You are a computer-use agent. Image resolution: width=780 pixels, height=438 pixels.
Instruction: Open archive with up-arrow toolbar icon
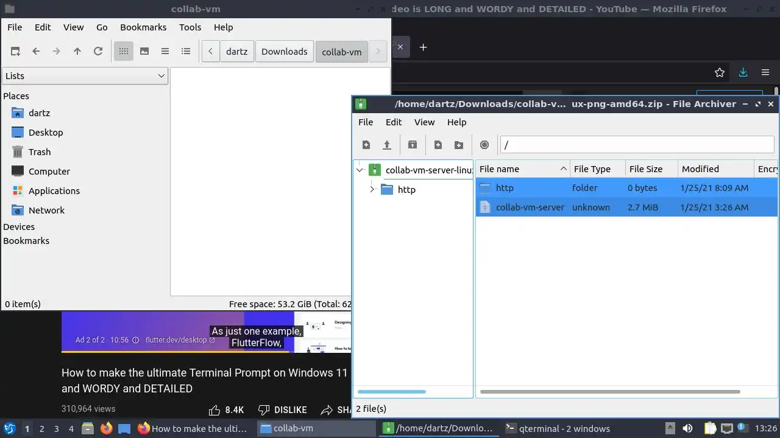pyautogui.click(x=387, y=145)
